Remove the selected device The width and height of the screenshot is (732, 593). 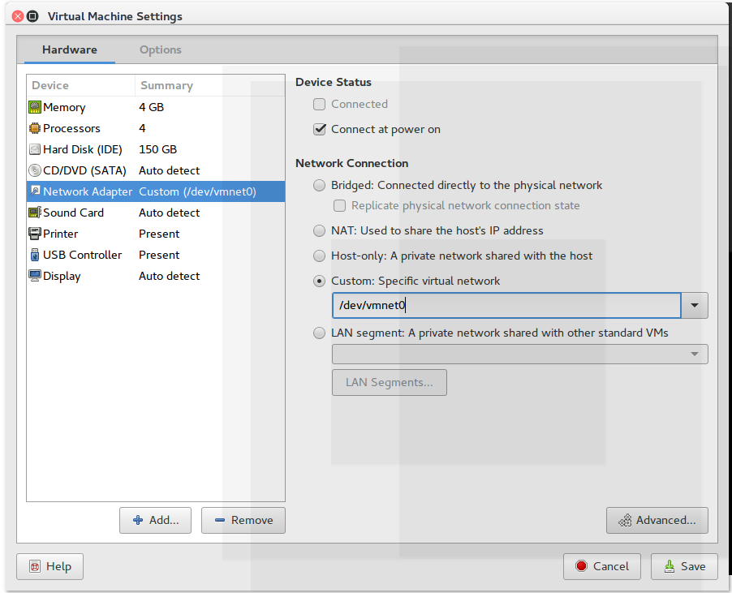[243, 520]
